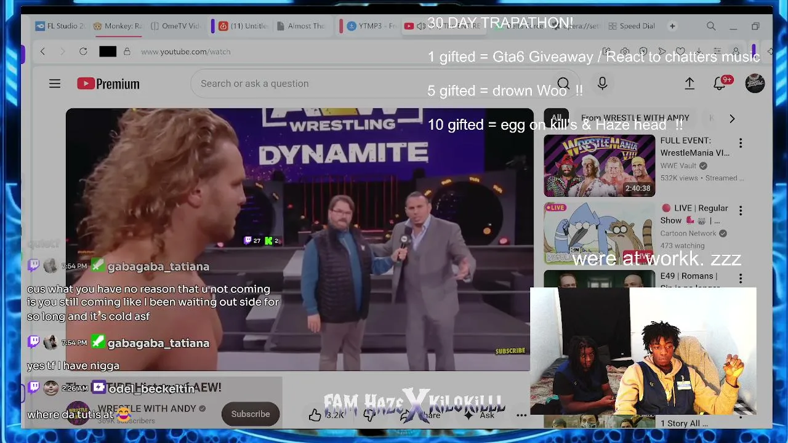Viewport: 788px width, 443px height.
Task: Switch to the (11) Untitled tab
Action: click(x=243, y=26)
